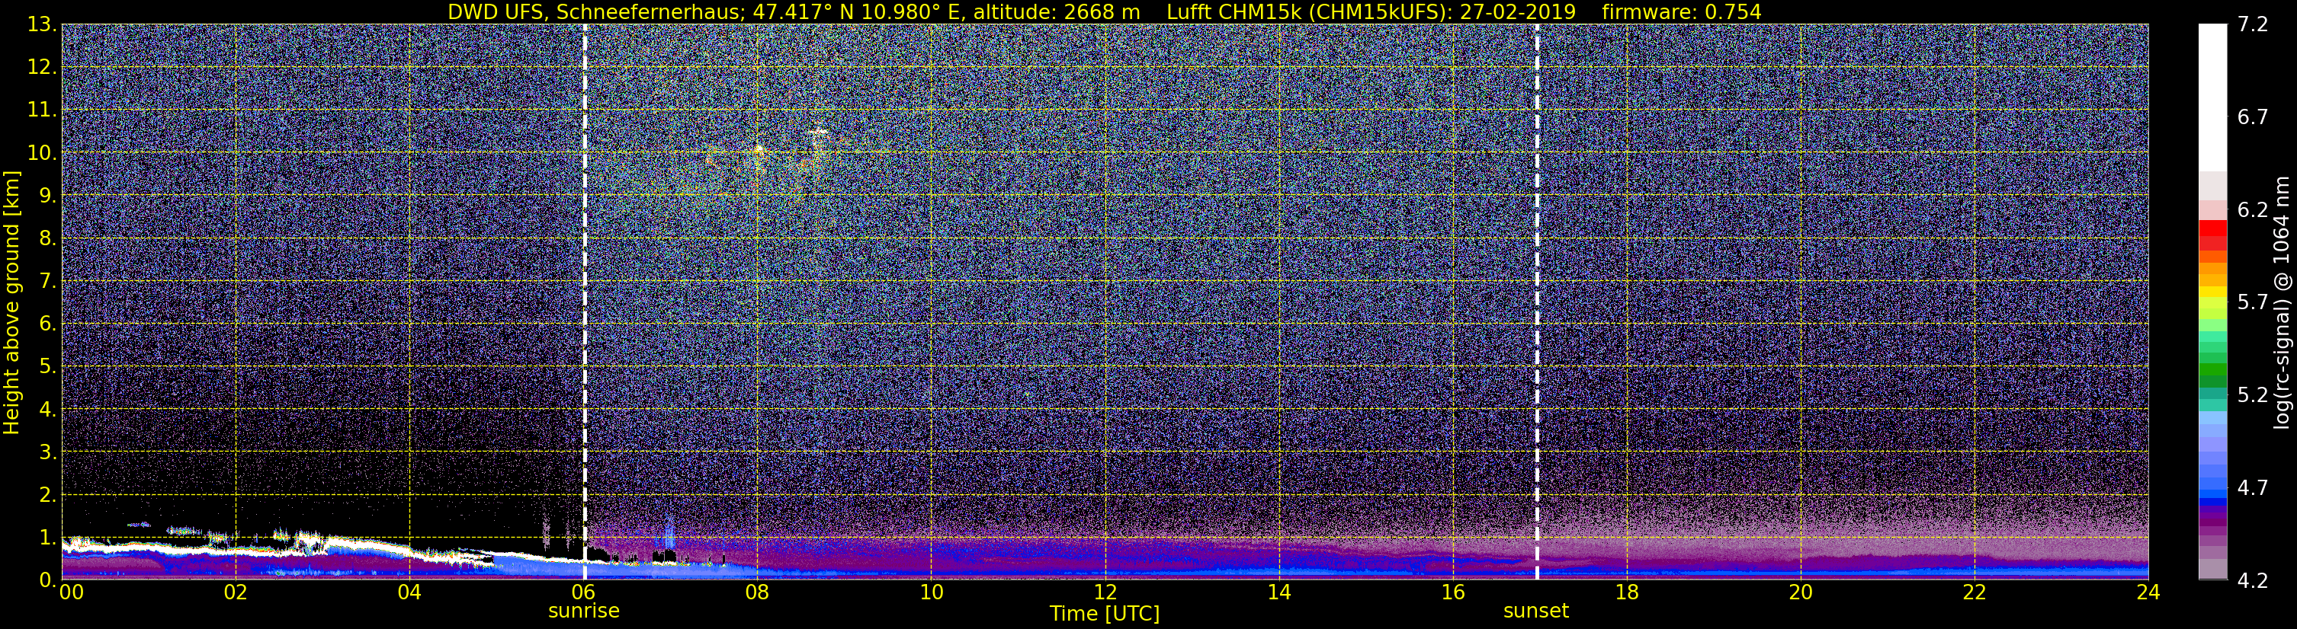Click the 'Height above ground [km]' axis title
Screen dimensions: 2297x629
pos(11,302)
